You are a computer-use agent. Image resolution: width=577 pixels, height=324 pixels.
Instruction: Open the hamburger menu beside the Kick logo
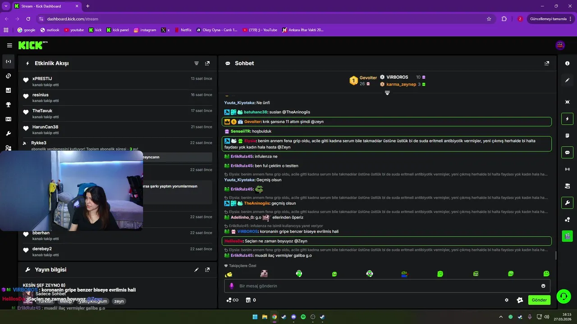9,45
